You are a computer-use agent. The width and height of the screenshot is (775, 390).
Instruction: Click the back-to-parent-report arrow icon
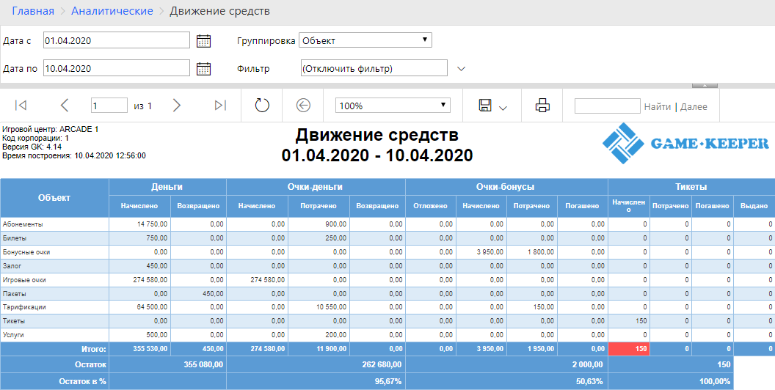point(303,105)
